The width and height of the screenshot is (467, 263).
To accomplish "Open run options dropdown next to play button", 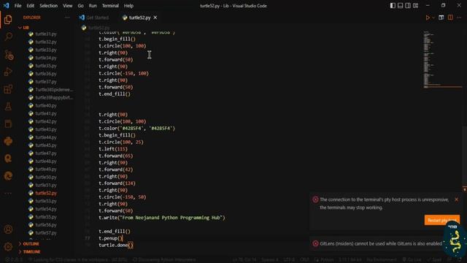I will coord(433,18).
